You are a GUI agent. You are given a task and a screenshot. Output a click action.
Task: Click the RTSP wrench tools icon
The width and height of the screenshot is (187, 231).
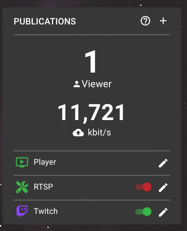point(22,187)
